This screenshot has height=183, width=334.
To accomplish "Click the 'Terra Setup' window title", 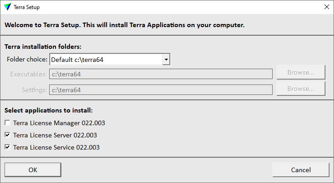I will pyautogui.click(x=27, y=7).
